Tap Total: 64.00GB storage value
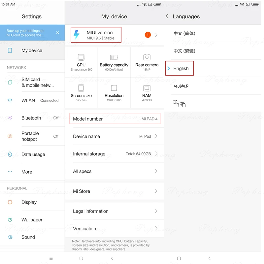 138,154
